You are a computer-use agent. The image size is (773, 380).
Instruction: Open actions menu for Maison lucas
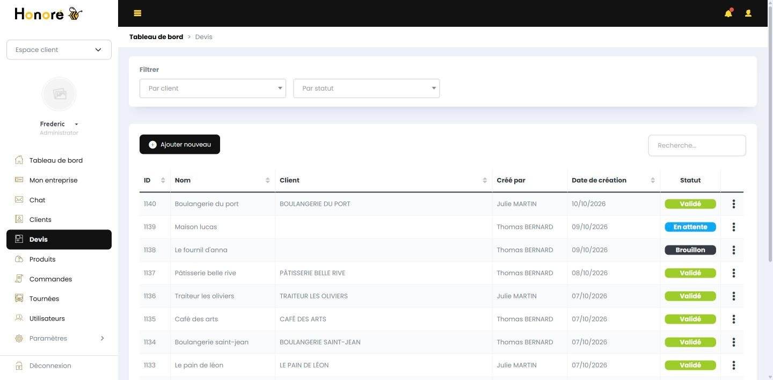(734, 227)
